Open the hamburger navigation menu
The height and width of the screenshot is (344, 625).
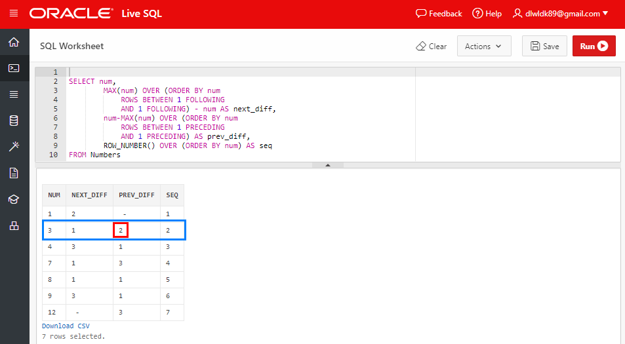(14, 14)
